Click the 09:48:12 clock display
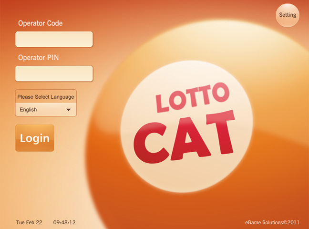The image size is (309, 229). coord(64,222)
